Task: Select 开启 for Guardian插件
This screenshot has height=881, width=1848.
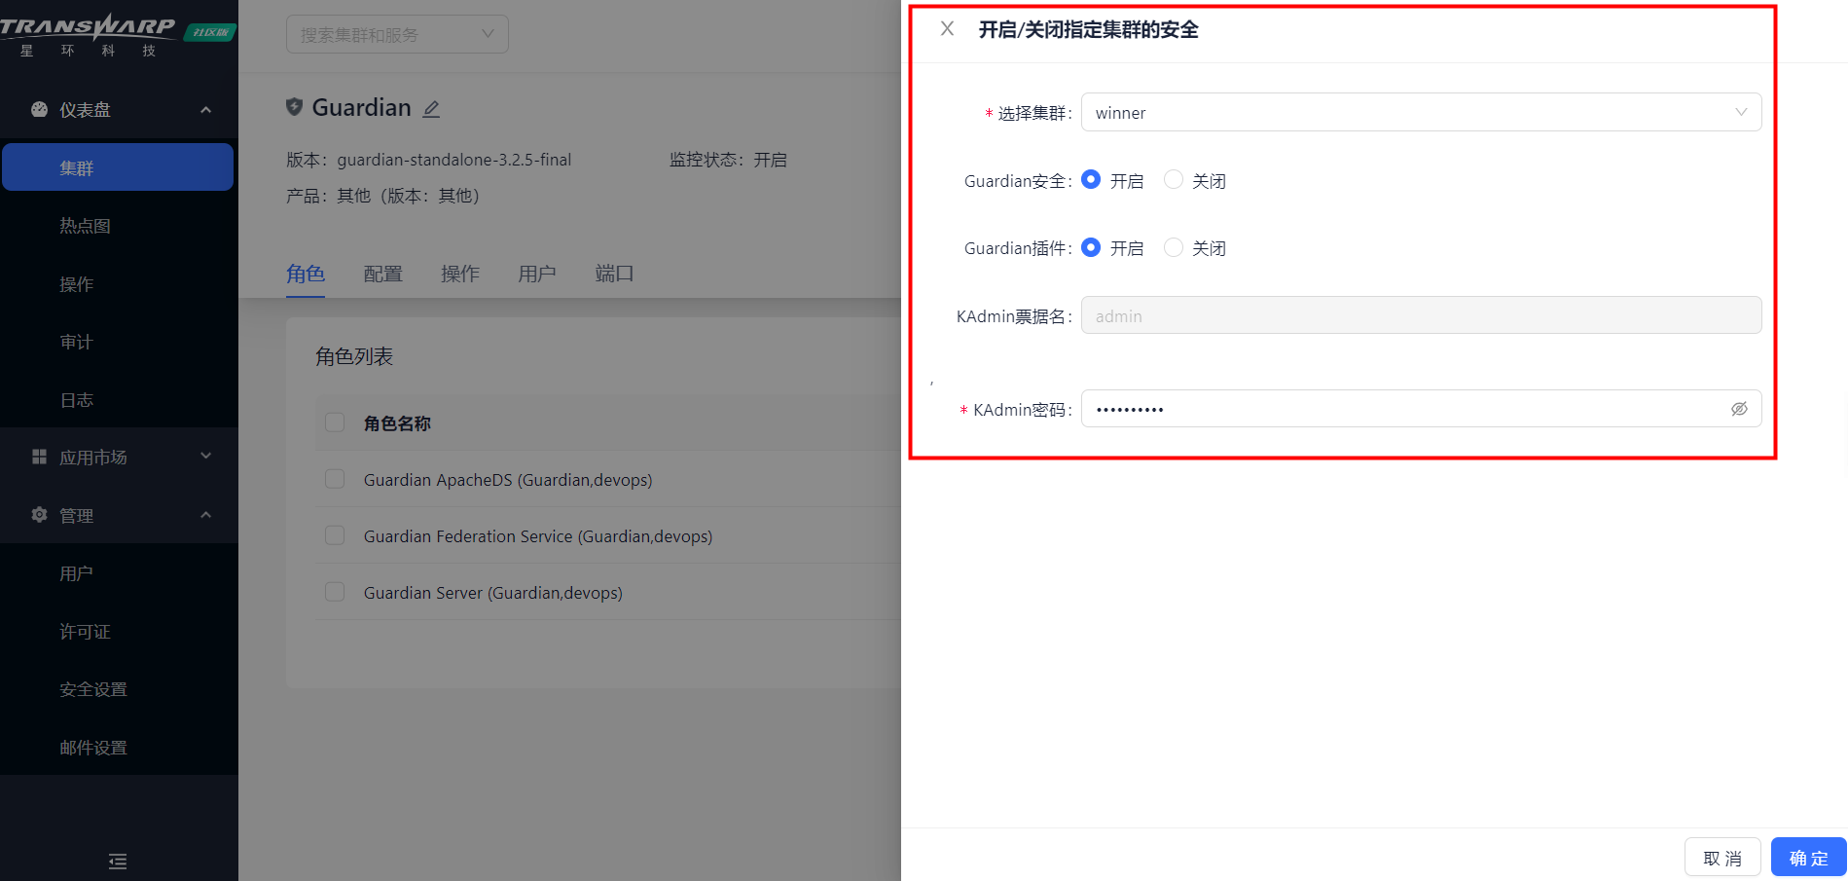Action: (x=1091, y=247)
